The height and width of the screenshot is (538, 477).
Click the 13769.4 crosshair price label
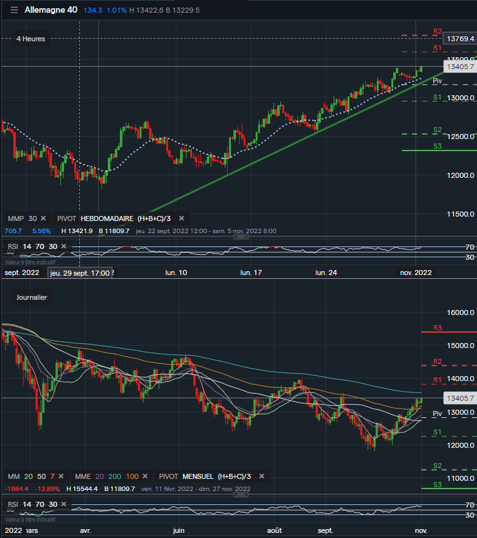461,39
